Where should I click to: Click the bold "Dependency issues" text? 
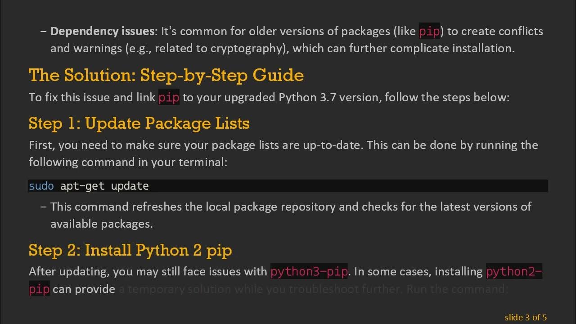pyautogui.click(x=102, y=31)
